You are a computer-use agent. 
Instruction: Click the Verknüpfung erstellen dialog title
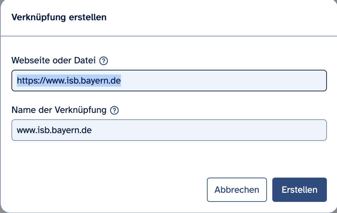coord(59,18)
